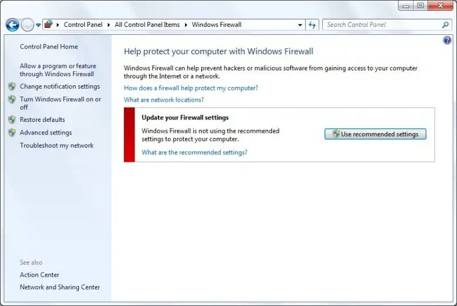Expand arrow before Windows Firewall breadcrumb
The height and width of the screenshot is (306, 457).
186,25
